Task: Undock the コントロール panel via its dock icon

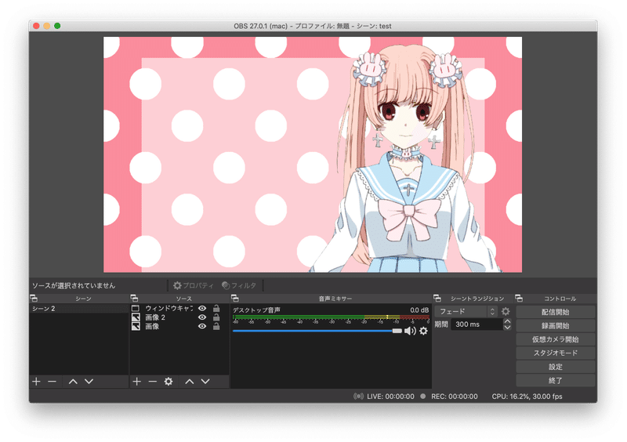Action: click(519, 299)
